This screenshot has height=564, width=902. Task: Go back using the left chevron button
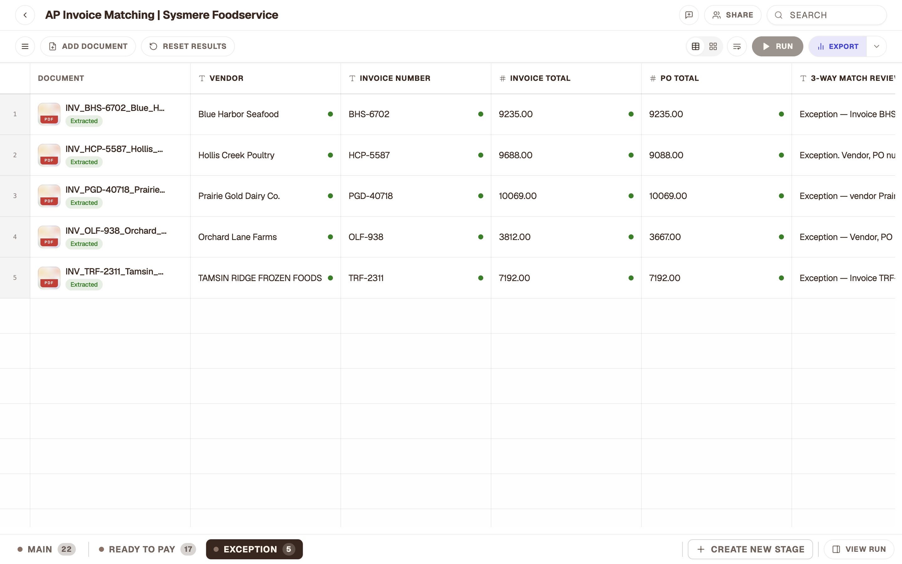25,15
